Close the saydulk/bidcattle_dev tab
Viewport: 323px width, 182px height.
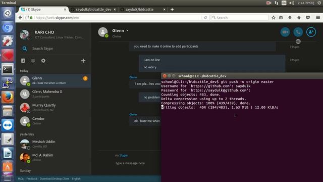115,10
